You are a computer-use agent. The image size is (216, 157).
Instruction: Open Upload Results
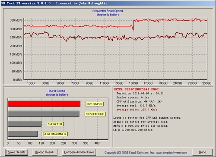[x=44, y=152]
